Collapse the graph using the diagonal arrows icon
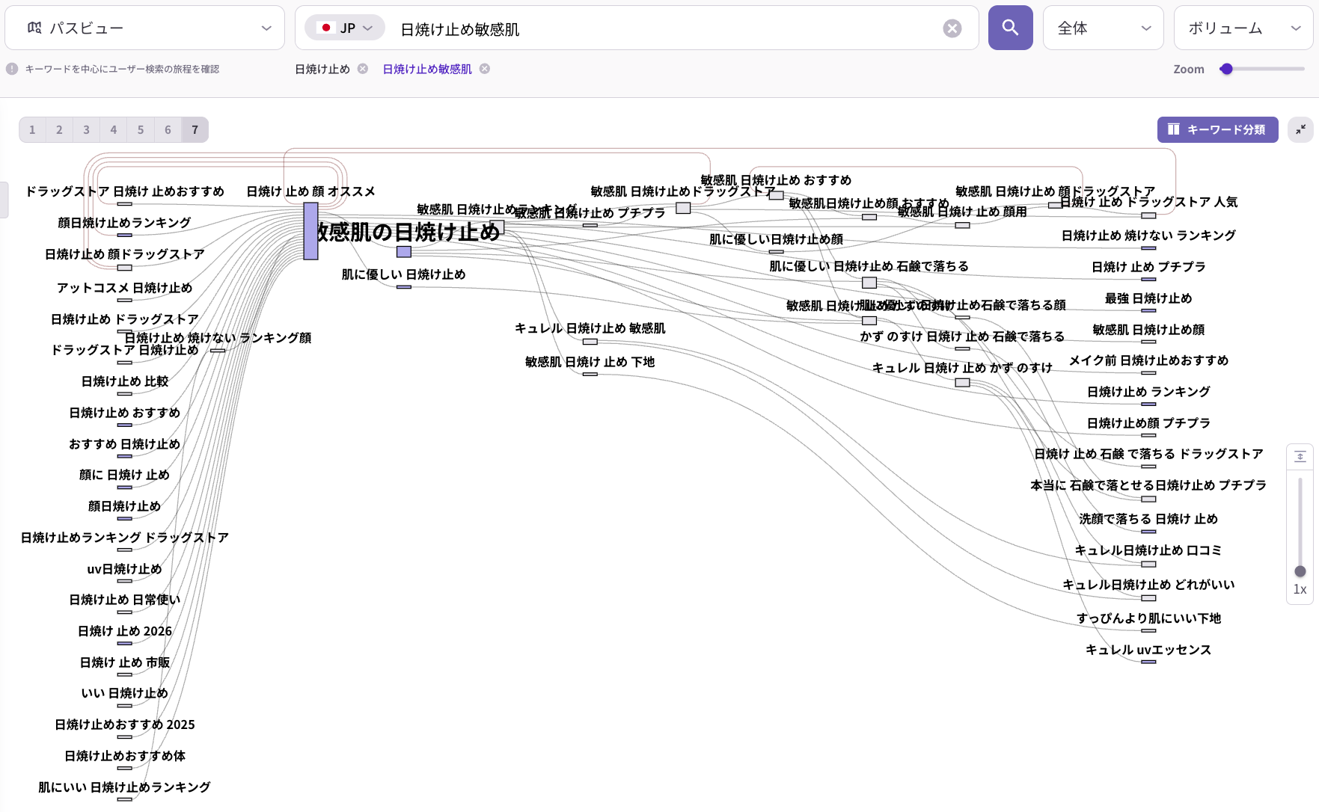 1300,129
